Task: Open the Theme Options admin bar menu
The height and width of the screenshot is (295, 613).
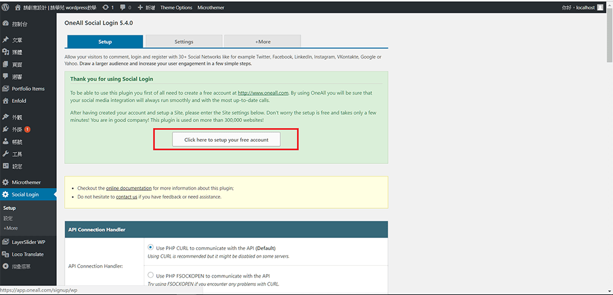Action: point(176,7)
